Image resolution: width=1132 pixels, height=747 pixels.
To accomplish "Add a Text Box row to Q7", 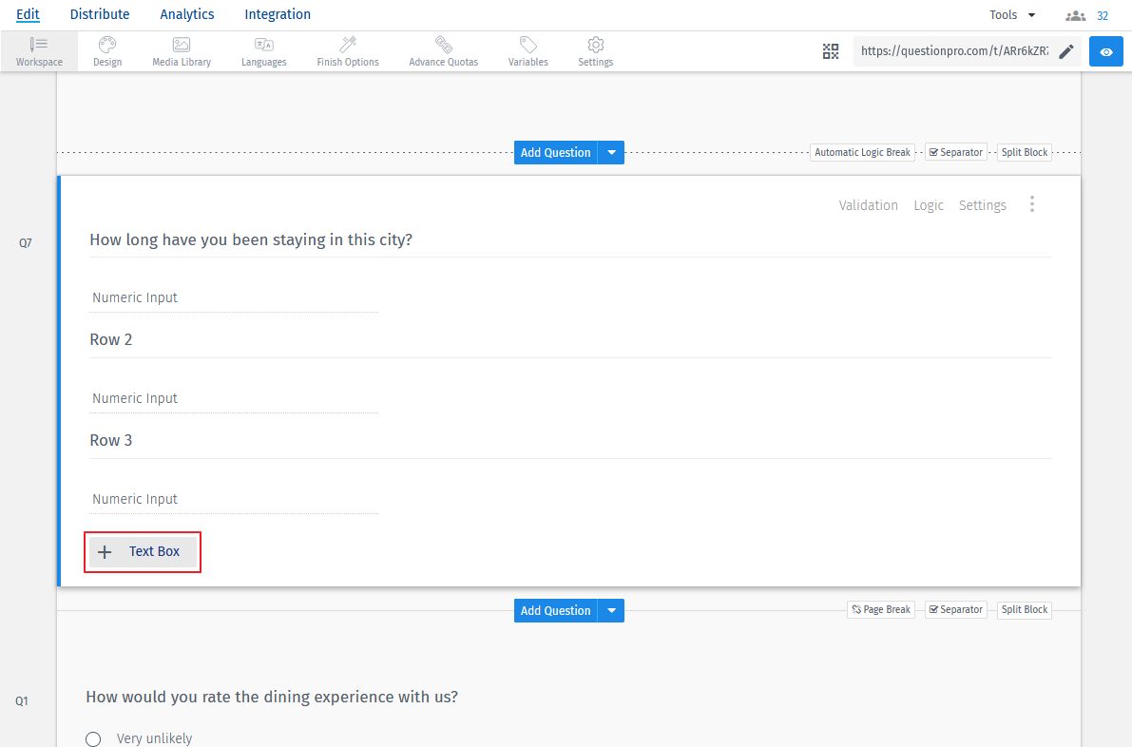I will tap(142, 551).
